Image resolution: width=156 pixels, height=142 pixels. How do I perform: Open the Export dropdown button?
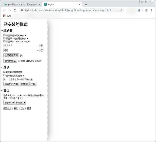9,102
